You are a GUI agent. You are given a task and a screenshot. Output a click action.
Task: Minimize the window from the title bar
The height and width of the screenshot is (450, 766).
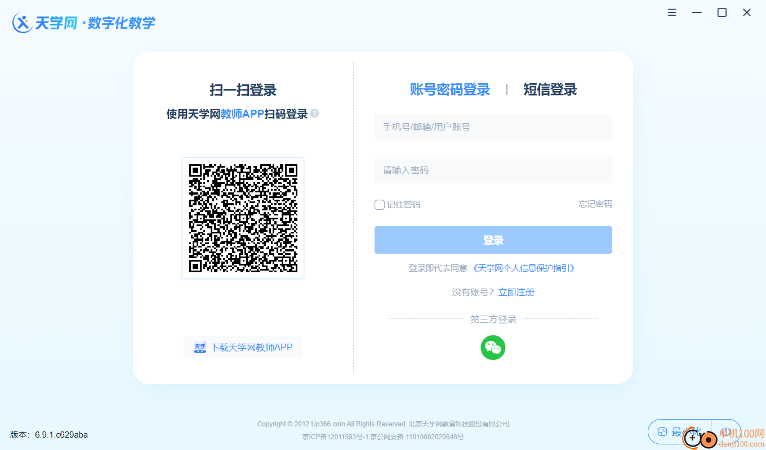(x=697, y=12)
